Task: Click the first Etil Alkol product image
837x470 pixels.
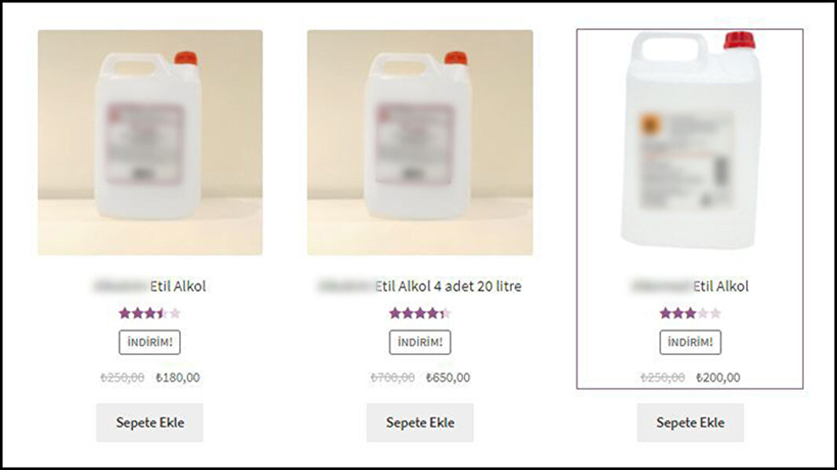Action: pos(150,143)
